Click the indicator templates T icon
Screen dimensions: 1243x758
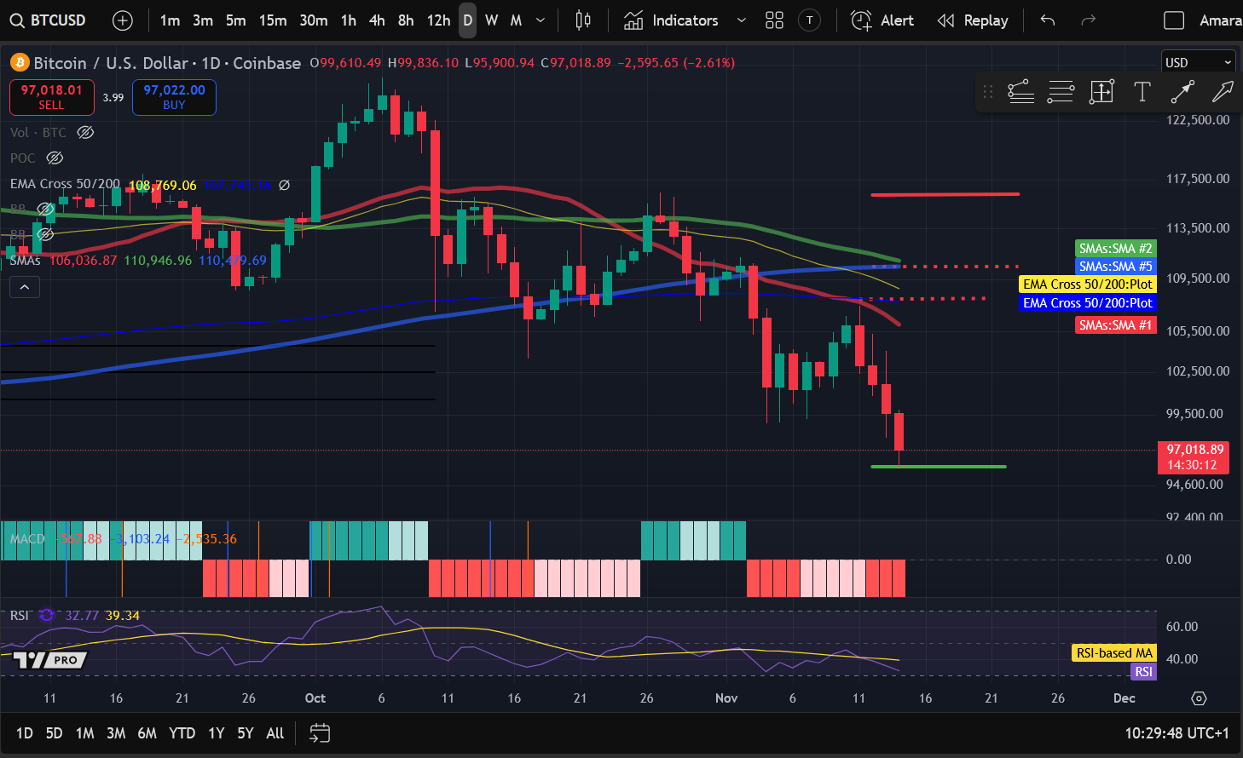[810, 20]
